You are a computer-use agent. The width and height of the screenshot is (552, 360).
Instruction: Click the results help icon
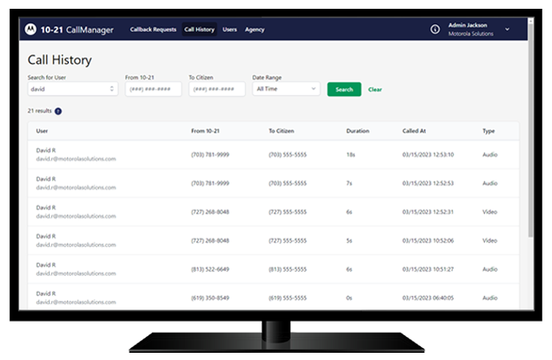click(x=58, y=111)
